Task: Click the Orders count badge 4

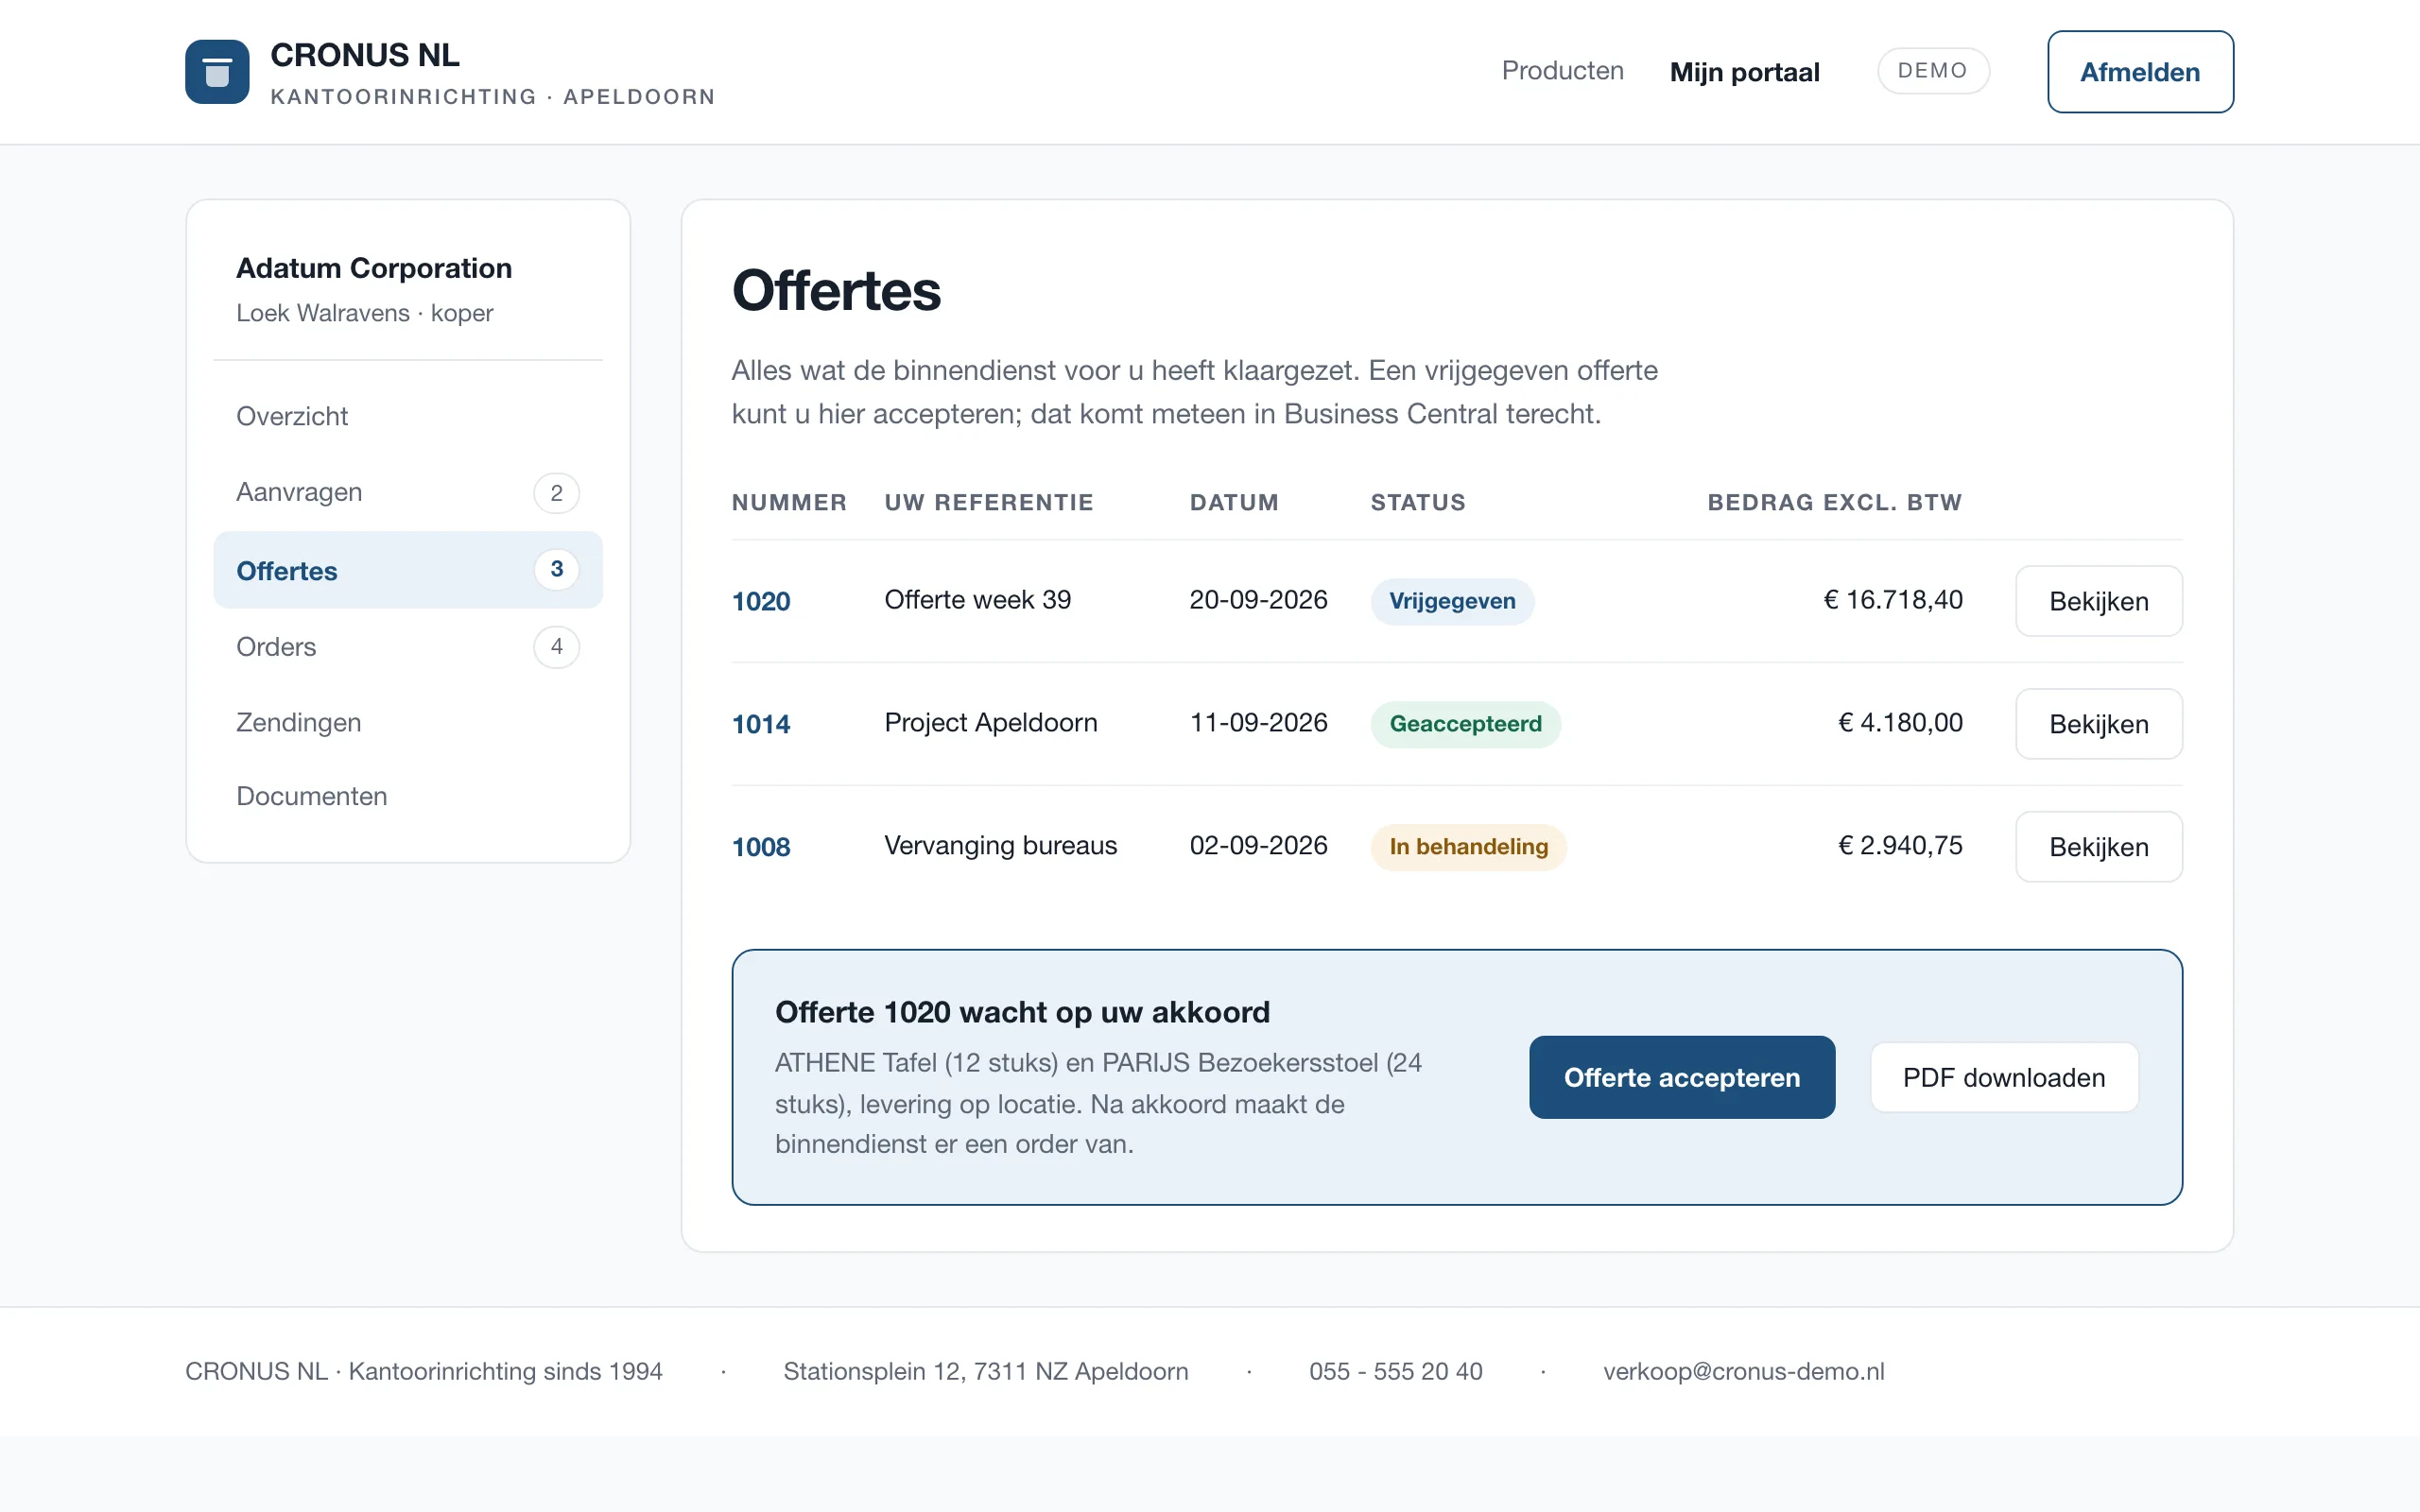Action: (557, 647)
